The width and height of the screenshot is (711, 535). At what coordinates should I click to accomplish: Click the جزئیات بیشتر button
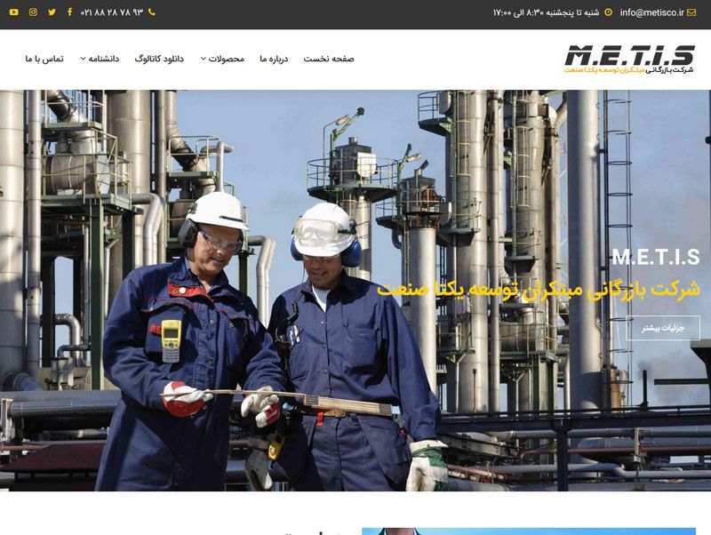point(663,328)
